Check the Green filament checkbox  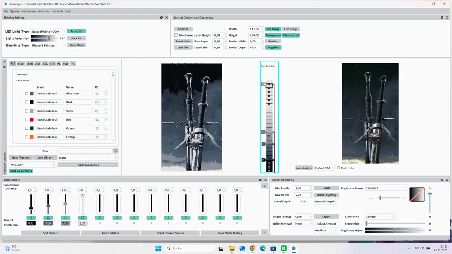point(27,128)
